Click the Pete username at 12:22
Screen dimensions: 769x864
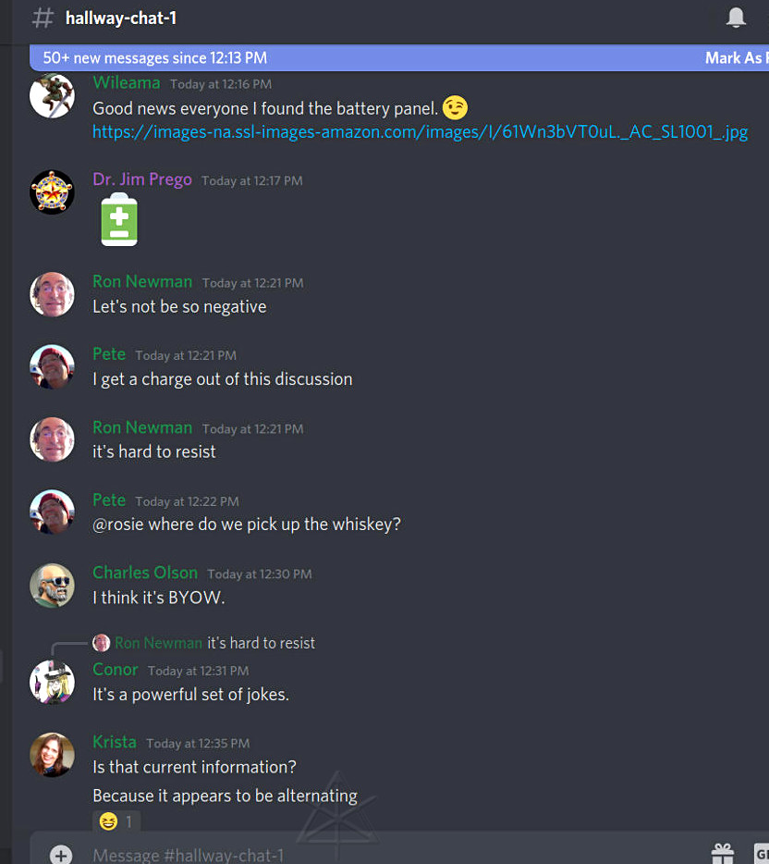coord(109,500)
